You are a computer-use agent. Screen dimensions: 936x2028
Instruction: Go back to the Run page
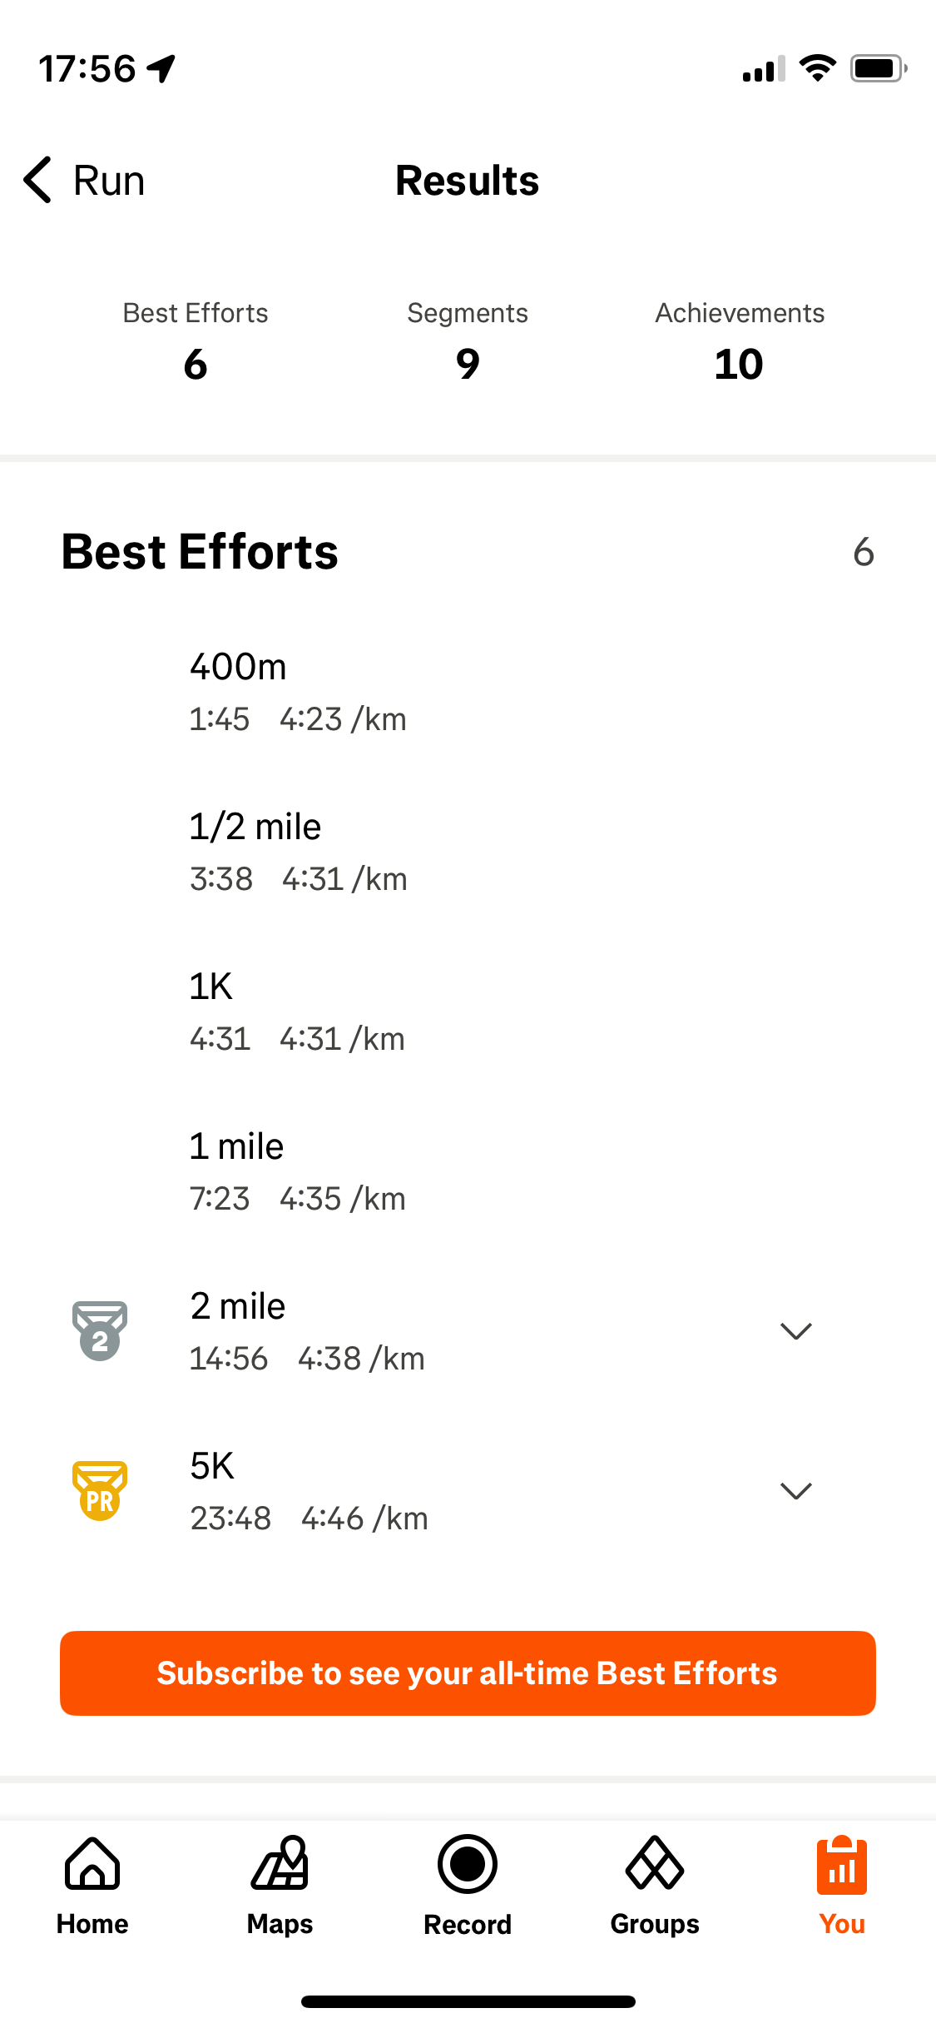tap(108, 181)
